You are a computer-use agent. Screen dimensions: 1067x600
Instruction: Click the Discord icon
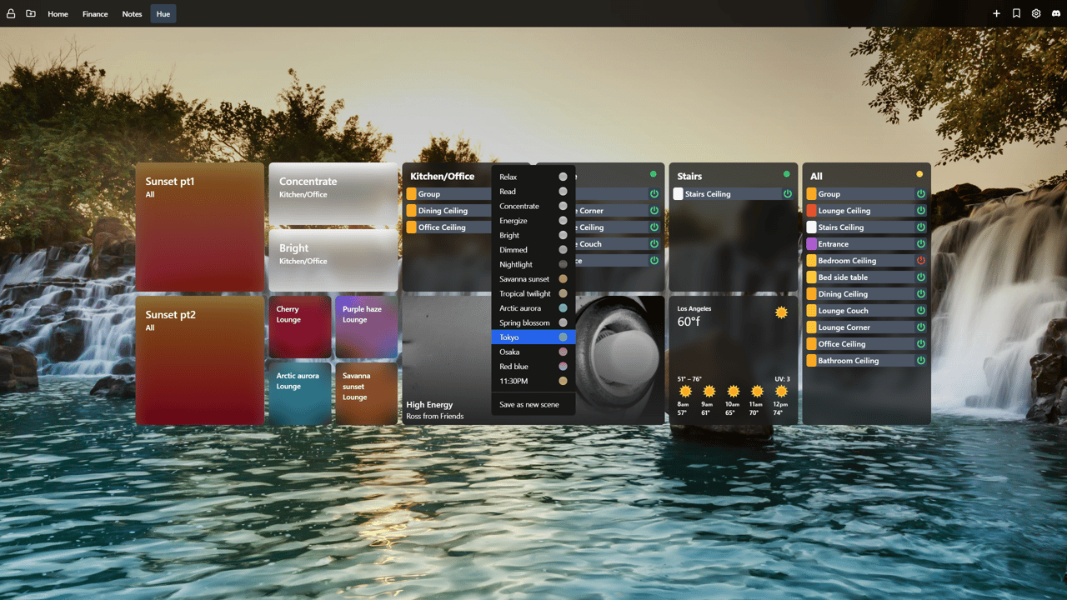tap(1056, 14)
